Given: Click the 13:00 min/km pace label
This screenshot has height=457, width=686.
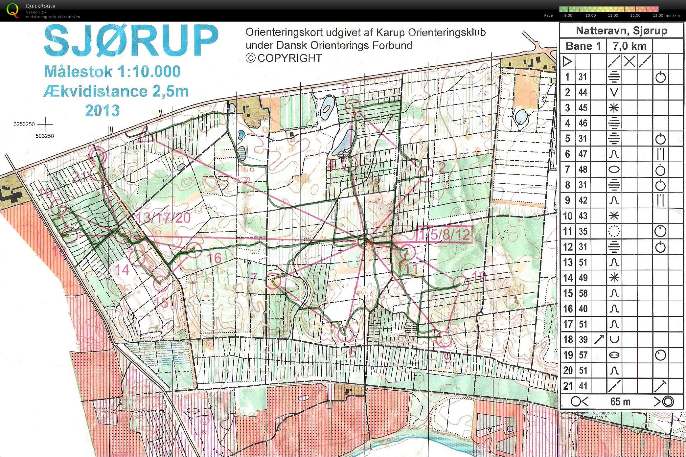Looking at the screenshot, I should 666,15.
